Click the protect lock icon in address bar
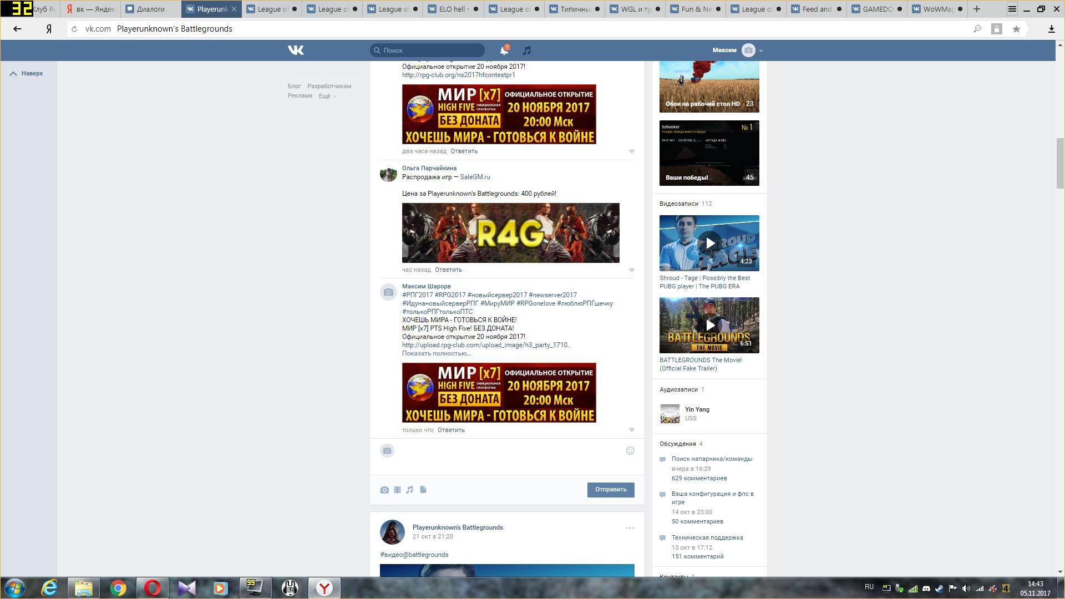This screenshot has height=599, width=1065. click(997, 29)
